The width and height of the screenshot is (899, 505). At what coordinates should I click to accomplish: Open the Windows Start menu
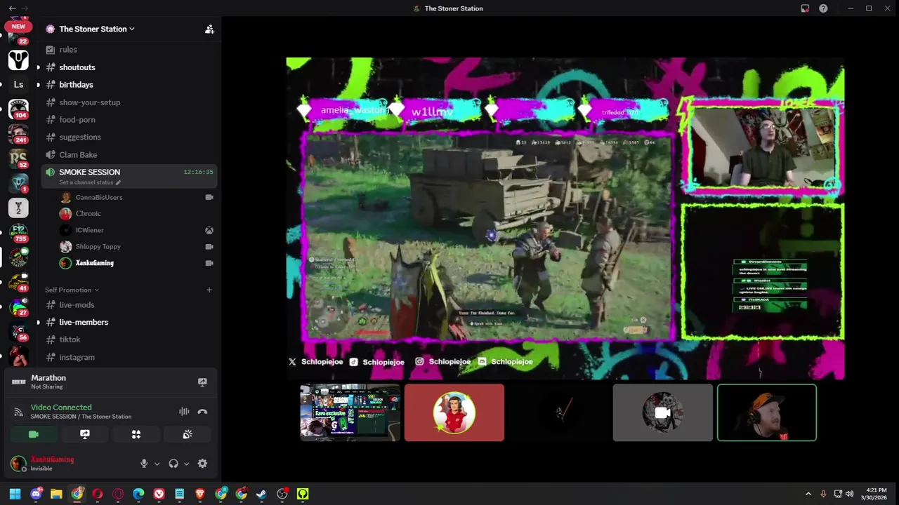pyautogui.click(x=15, y=494)
